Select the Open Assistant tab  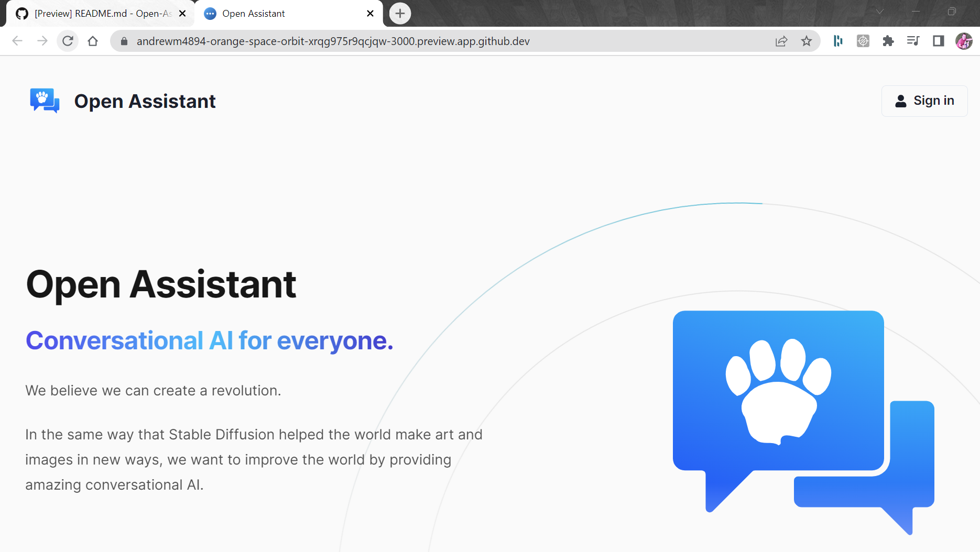coord(288,14)
